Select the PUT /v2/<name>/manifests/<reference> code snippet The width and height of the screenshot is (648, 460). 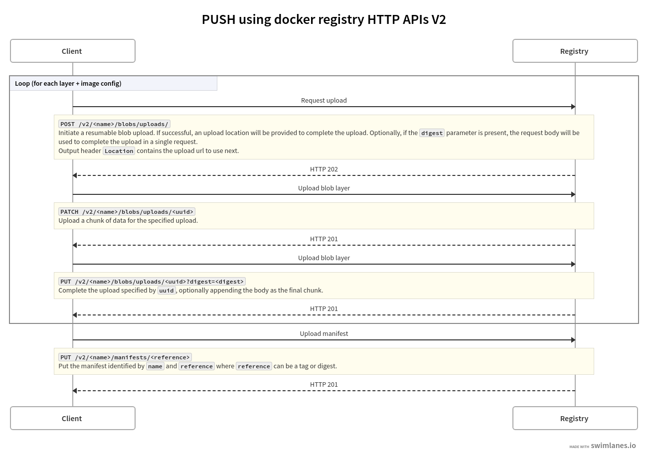click(x=125, y=357)
